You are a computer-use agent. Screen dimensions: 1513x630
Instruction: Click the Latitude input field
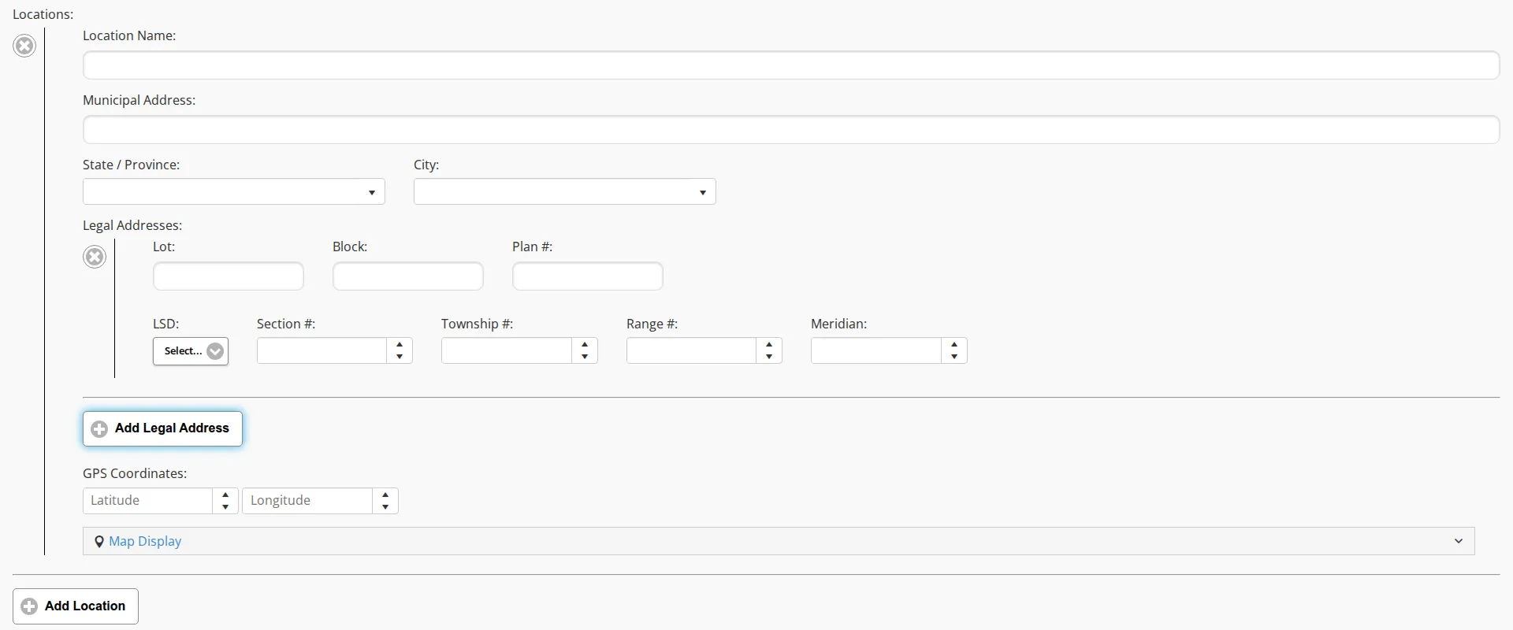coord(147,501)
